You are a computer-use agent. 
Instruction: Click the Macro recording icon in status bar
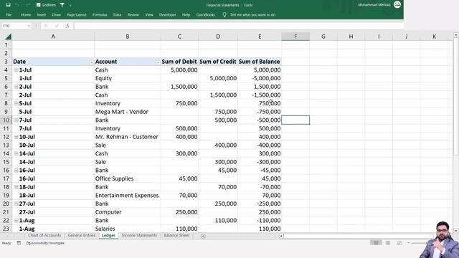19,243
